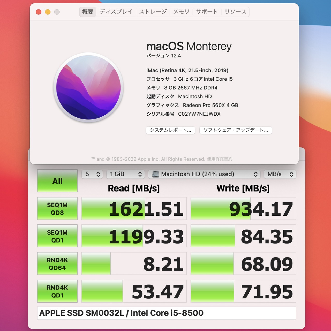Start the SEQ1M QD8 benchmark
331x331 pixels.
(x=57, y=208)
